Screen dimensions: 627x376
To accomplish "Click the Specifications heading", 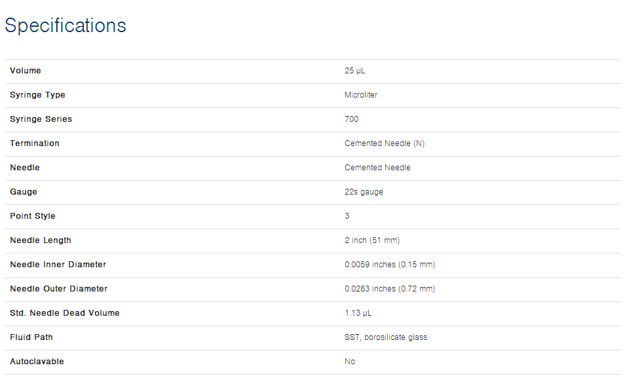I will (x=65, y=26).
